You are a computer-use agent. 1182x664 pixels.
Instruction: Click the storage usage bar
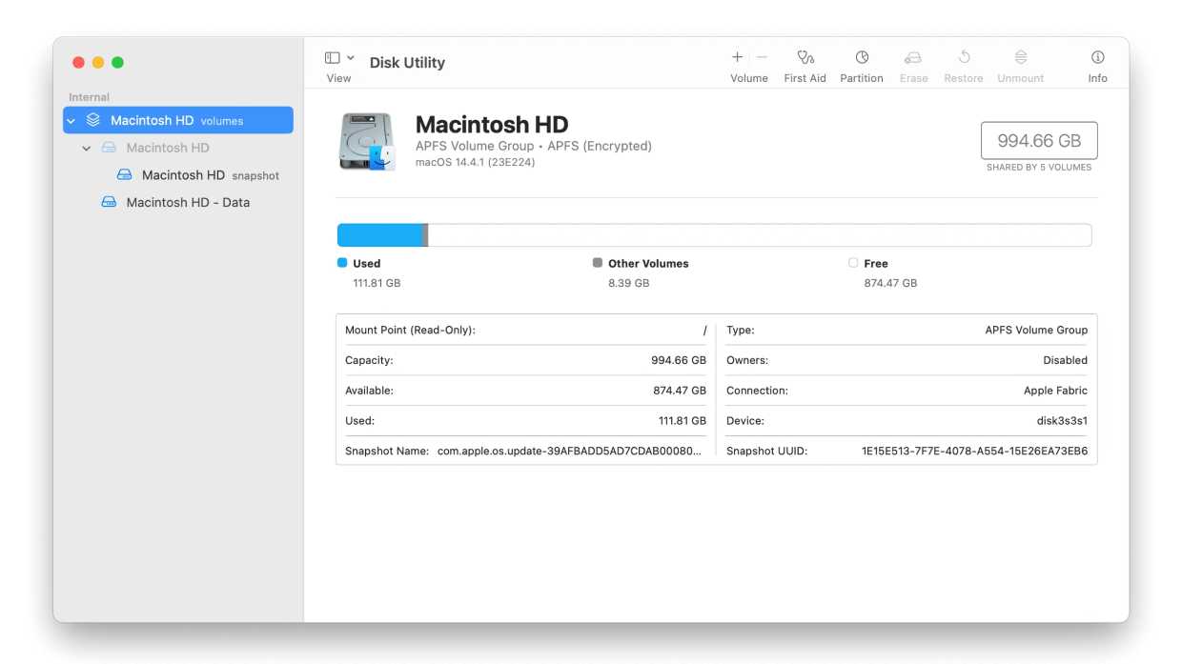[x=714, y=233]
